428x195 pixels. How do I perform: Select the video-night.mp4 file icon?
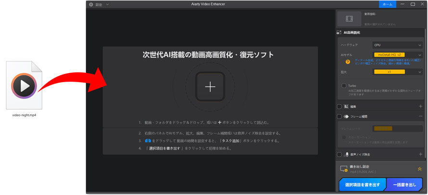point(24,85)
